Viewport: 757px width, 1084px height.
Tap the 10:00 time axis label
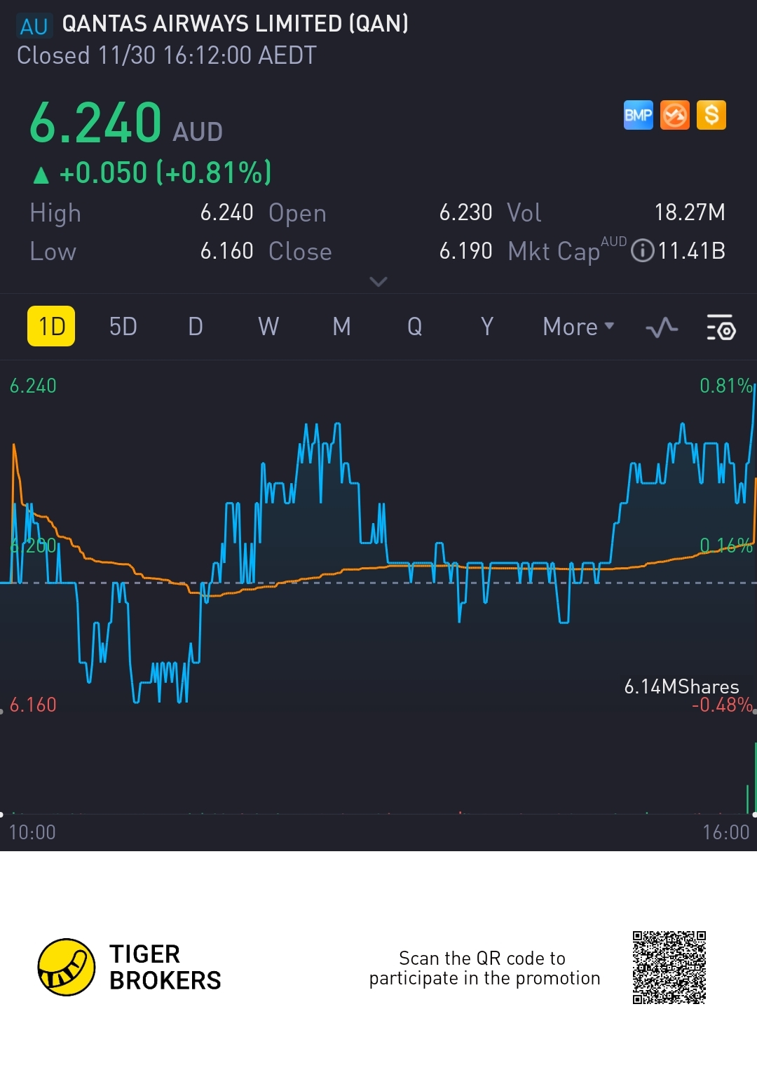[32, 832]
